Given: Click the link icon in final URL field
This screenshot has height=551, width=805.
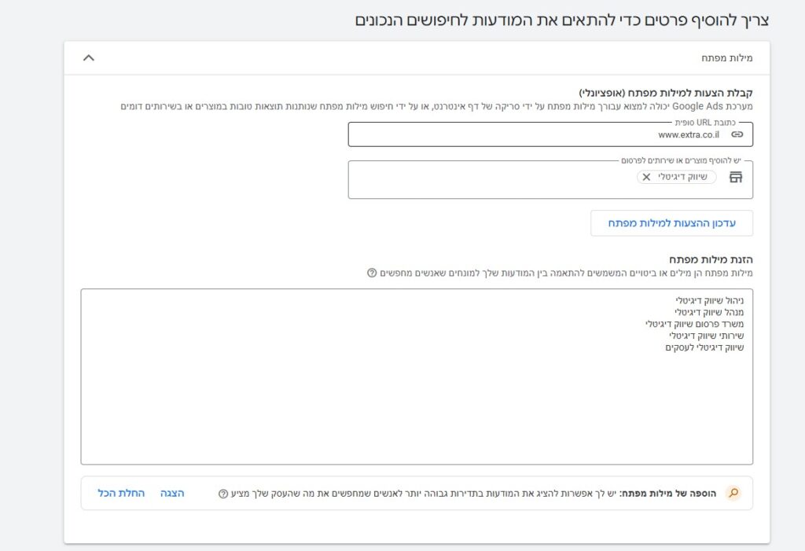Looking at the screenshot, I should [737, 134].
